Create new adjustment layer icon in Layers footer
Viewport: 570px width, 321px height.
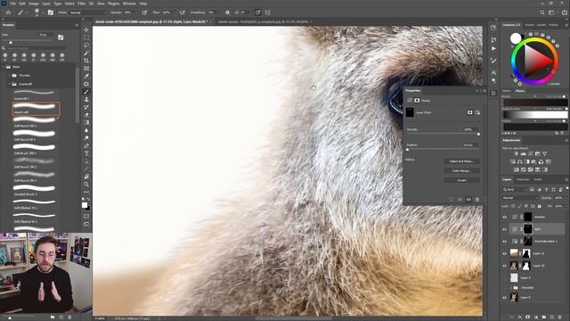point(536,317)
